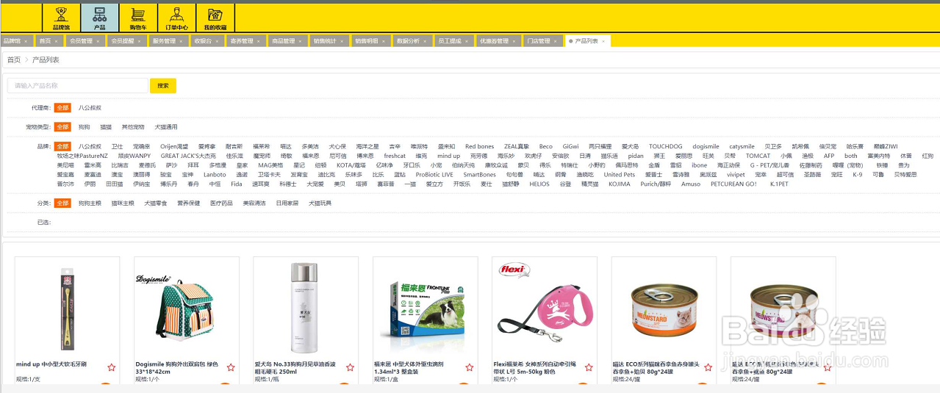The width and height of the screenshot is (940, 393).
Task: Select 全部 in the 宠物类型 row
Action: (x=62, y=127)
